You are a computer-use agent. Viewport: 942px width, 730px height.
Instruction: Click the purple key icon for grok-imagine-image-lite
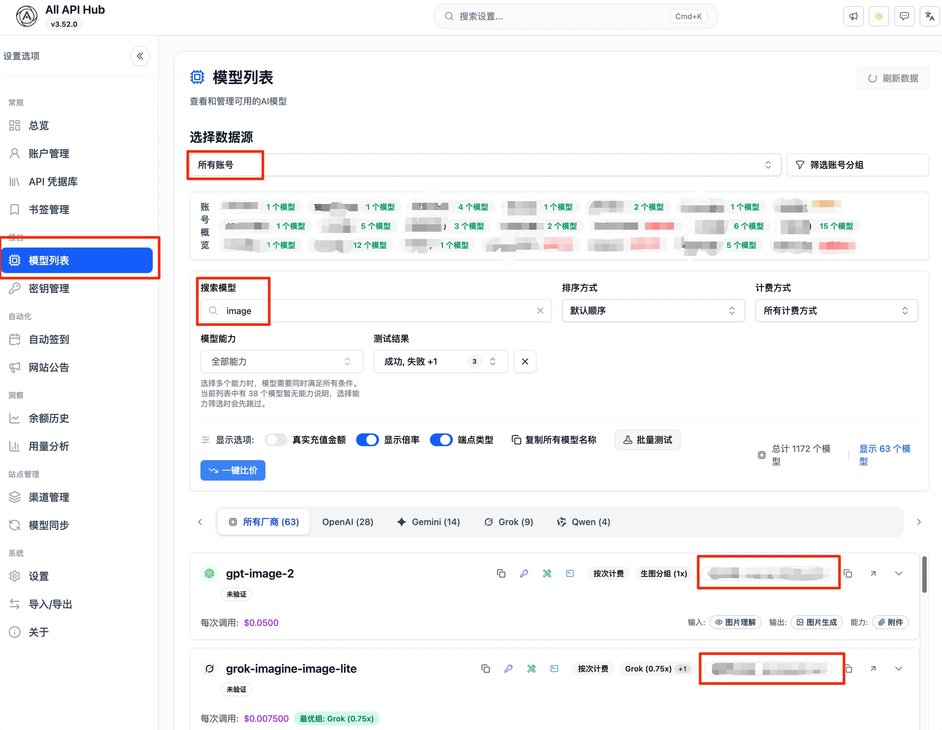point(508,669)
